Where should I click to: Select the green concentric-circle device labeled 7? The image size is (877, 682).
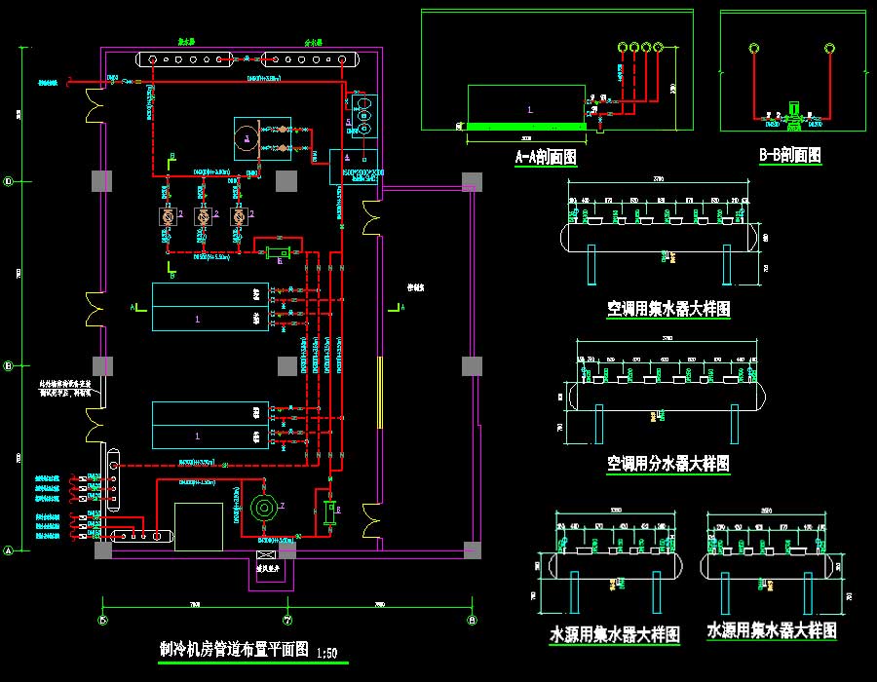coord(263,508)
